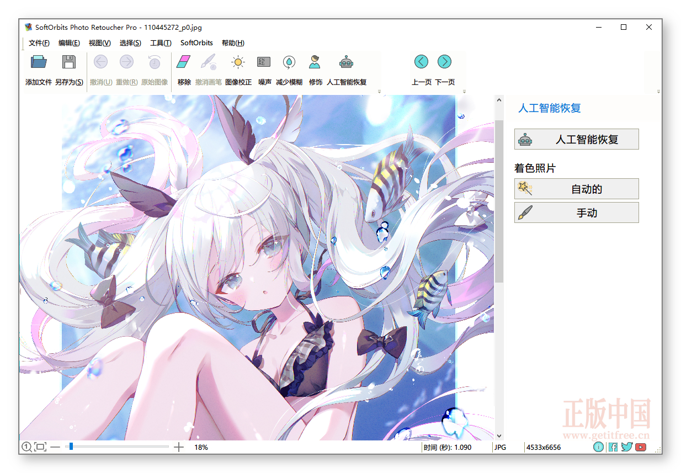Select the 撤消画笔 (Undo brush) tool
Screen dimensions: 681x473
click(208, 62)
